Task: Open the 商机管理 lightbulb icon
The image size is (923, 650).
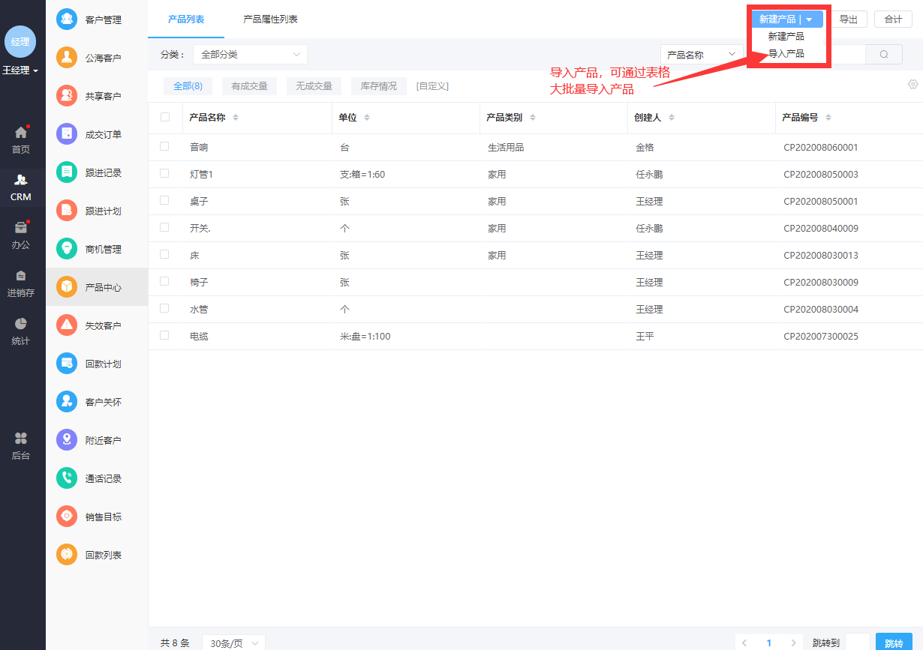Action: coord(67,248)
